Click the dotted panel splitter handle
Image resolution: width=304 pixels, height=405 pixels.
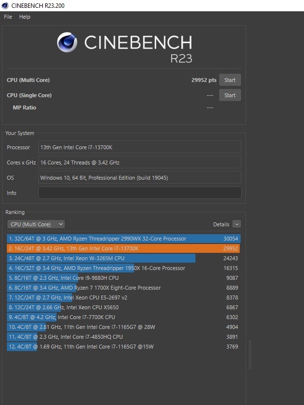[x=249, y=355]
